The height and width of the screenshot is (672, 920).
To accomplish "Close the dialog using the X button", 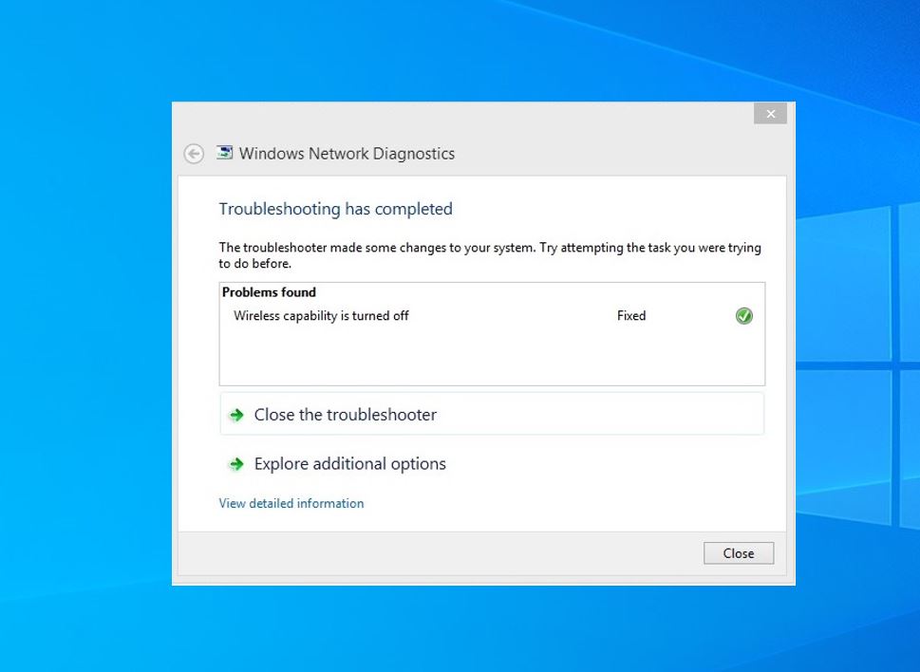I will (770, 114).
